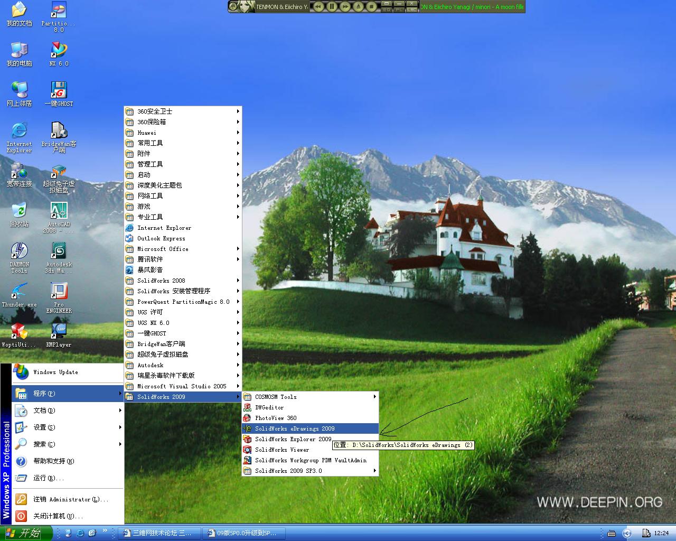Expand the quick launch overflow chevron
Viewport: 676px width, 541px height.
[x=105, y=530]
